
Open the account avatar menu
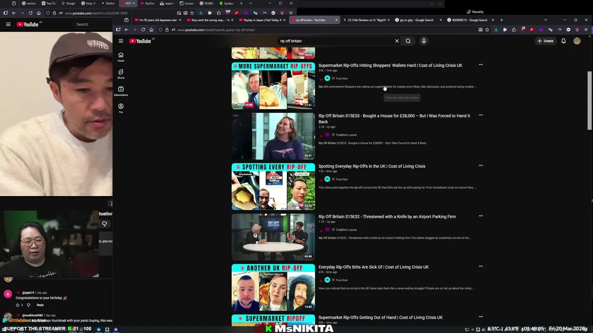click(x=577, y=41)
